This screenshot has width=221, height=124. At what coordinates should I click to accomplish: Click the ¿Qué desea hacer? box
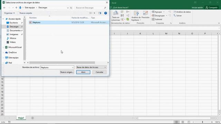(x=121, y=8)
